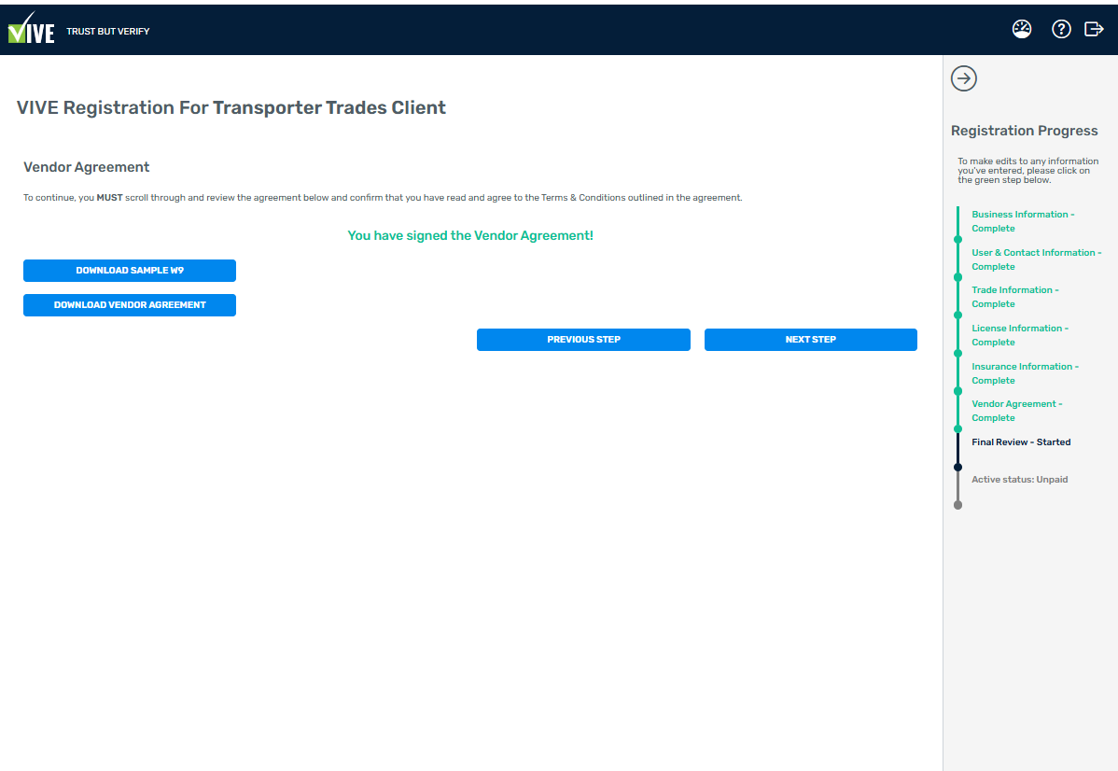Go back with Previous Step button
This screenshot has width=1118, height=771.
(x=583, y=340)
